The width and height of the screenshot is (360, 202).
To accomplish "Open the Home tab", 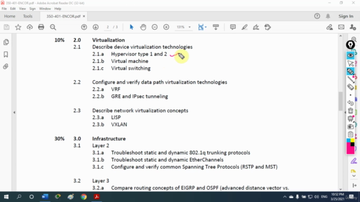I will (10, 16).
